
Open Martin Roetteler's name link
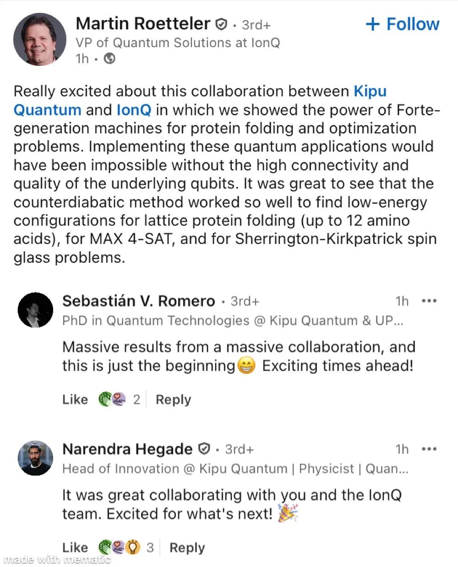pyautogui.click(x=143, y=24)
